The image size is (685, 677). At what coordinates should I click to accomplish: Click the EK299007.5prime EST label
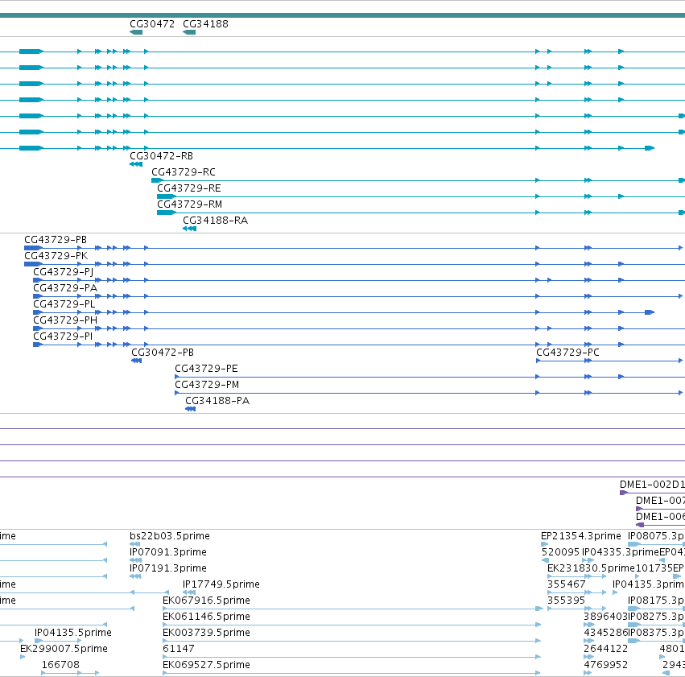pyautogui.click(x=64, y=649)
